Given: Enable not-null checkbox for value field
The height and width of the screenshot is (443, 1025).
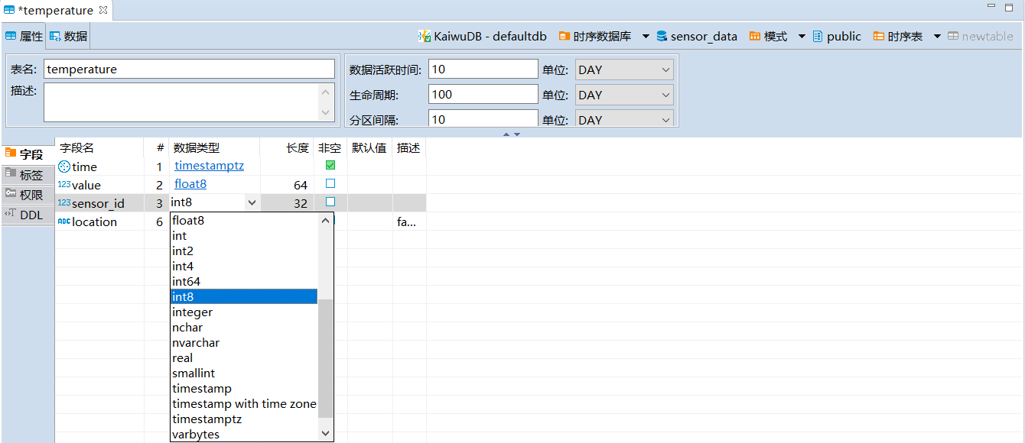Looking at the screenshot, I should coord(330,184).
